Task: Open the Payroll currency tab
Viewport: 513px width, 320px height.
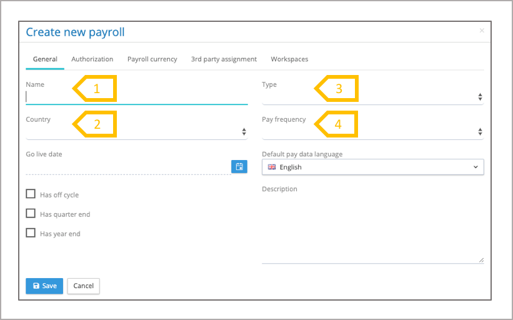Action: pyautogui.click(x=152, y=59)
